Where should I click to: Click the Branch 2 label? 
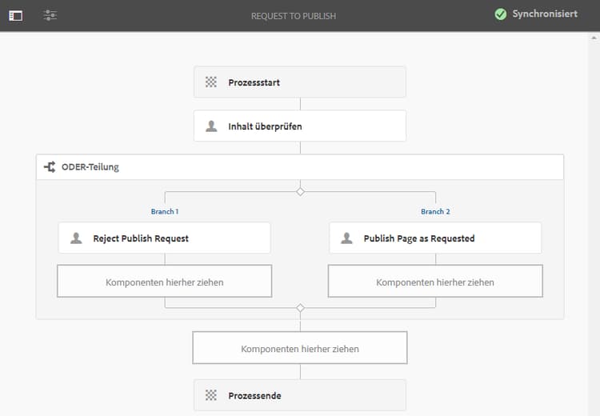click(435, 212)
